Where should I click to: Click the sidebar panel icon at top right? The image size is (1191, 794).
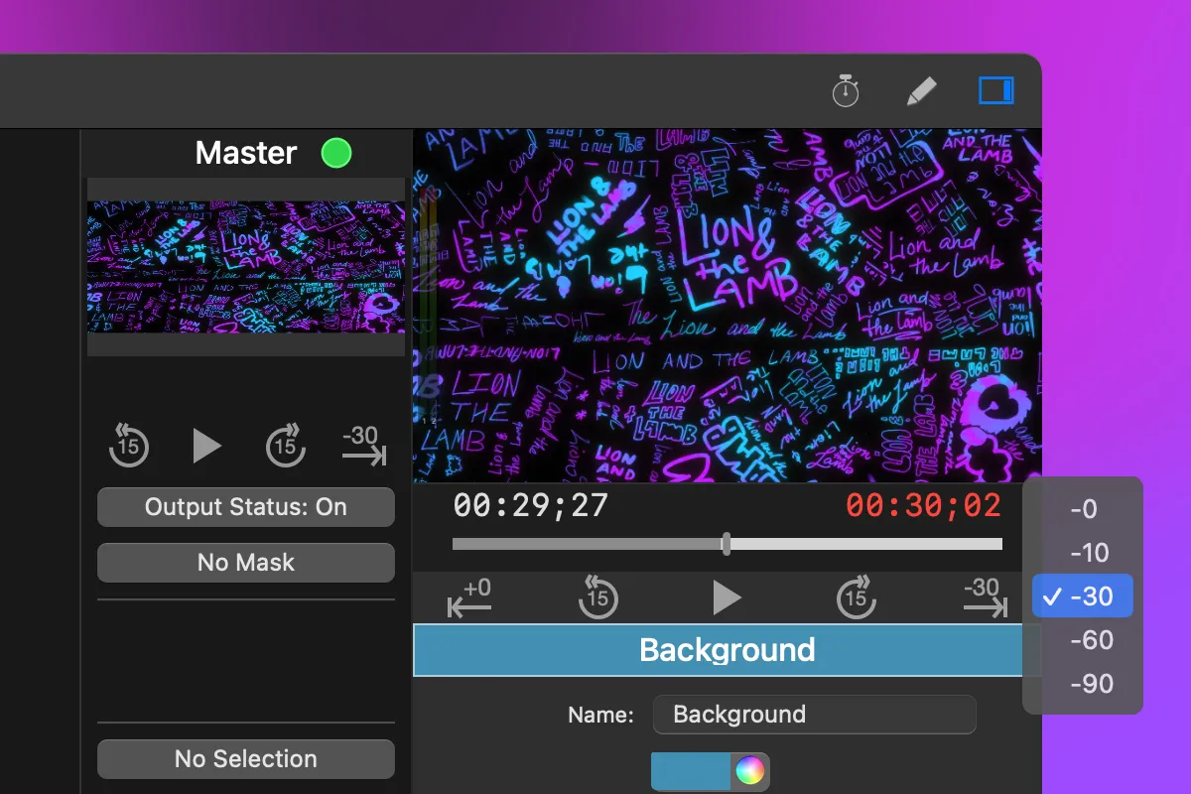click(x=995, y=90)
